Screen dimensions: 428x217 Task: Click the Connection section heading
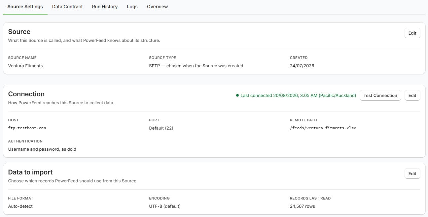click(x=26, y=94)
